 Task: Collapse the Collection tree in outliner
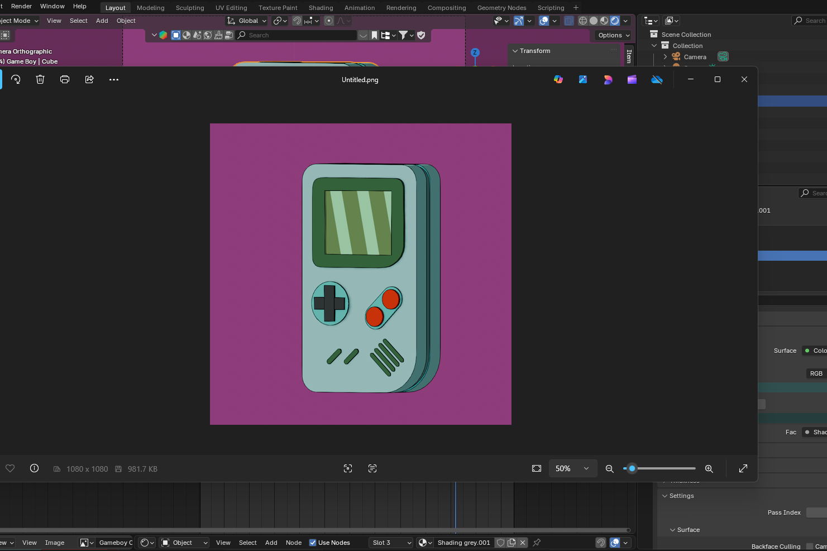(654, 46)
